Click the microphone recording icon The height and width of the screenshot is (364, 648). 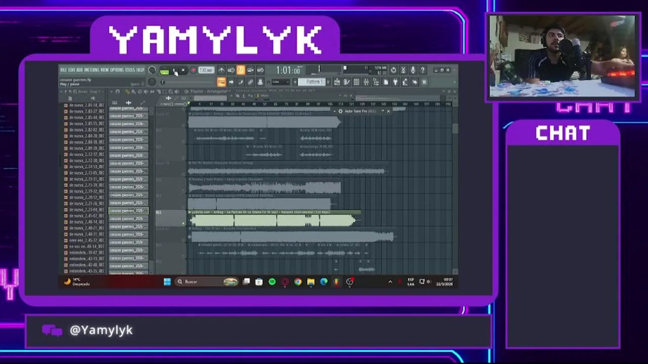point(413,70)
